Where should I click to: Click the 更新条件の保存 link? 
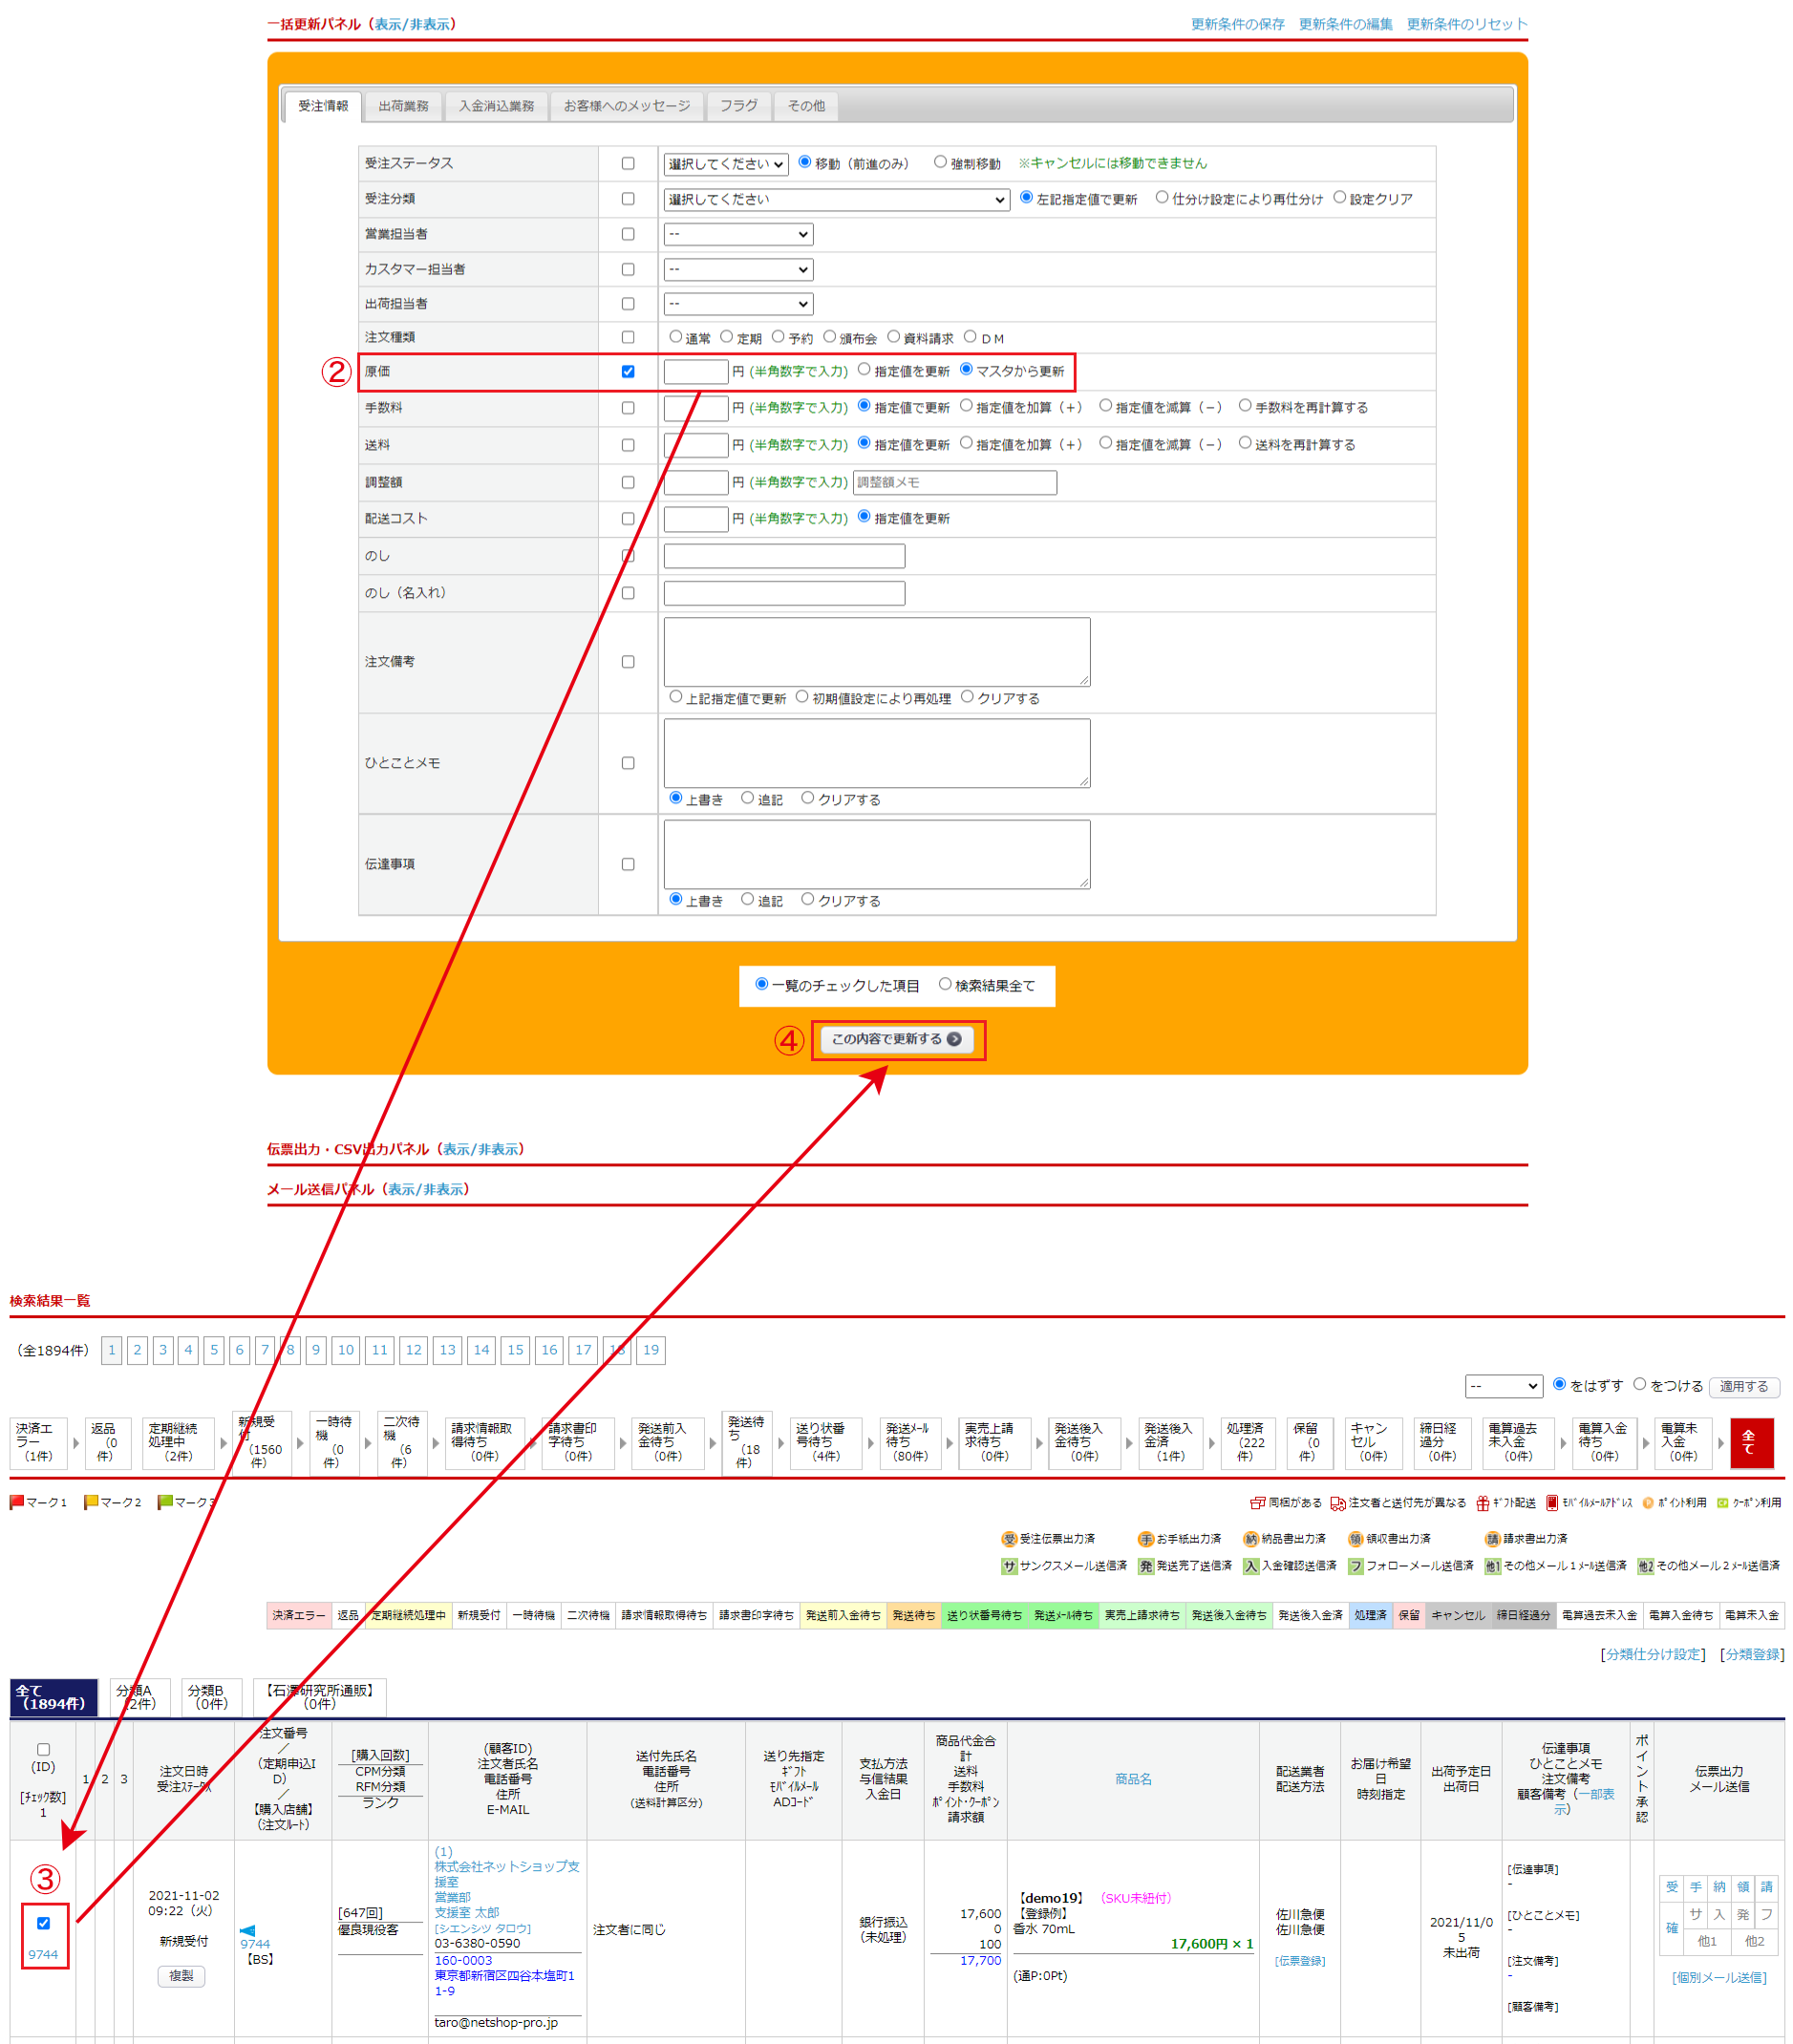point(1238,24)
